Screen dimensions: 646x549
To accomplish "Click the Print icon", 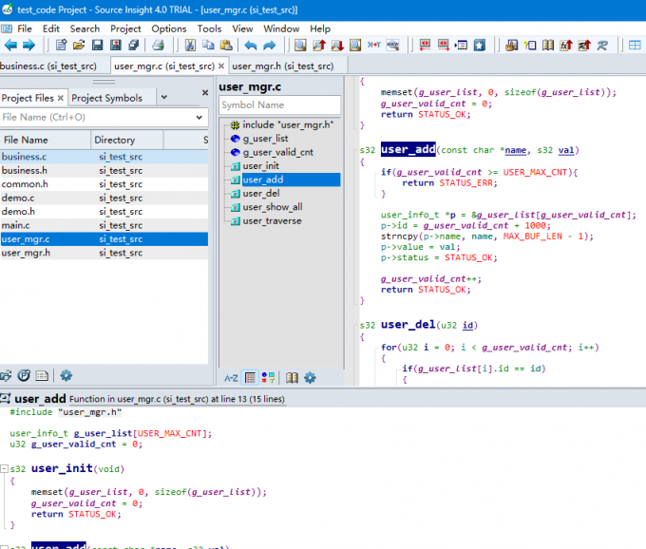I will coord(159,45).
